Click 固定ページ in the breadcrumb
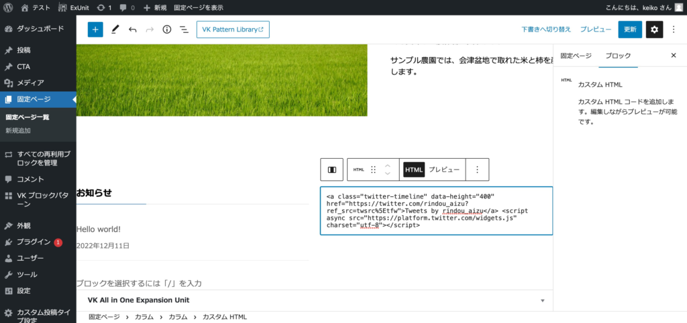Viewport: 687px width, 323px height. [104, 318]
